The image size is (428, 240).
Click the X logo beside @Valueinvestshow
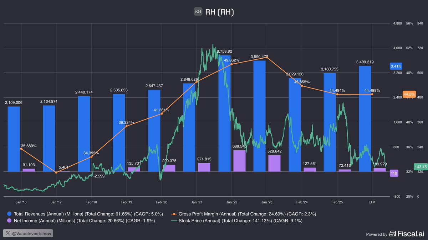point(9,234)
